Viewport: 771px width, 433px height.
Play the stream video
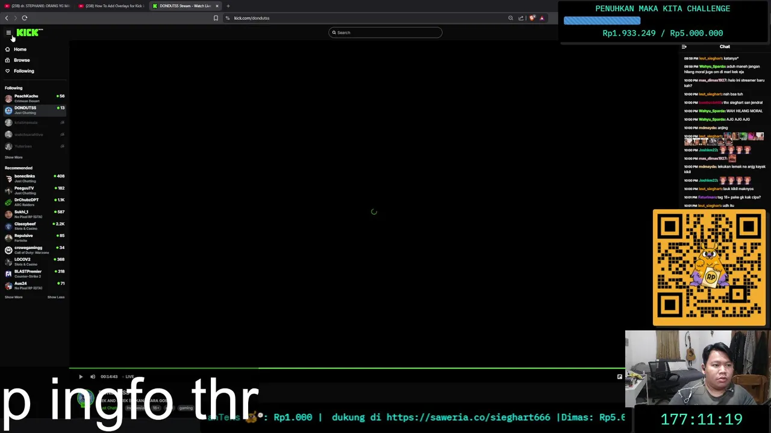tap(81, 376)
